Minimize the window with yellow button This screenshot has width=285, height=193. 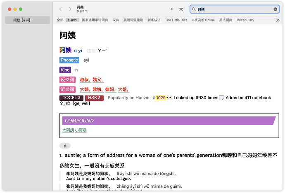point(15,9)
